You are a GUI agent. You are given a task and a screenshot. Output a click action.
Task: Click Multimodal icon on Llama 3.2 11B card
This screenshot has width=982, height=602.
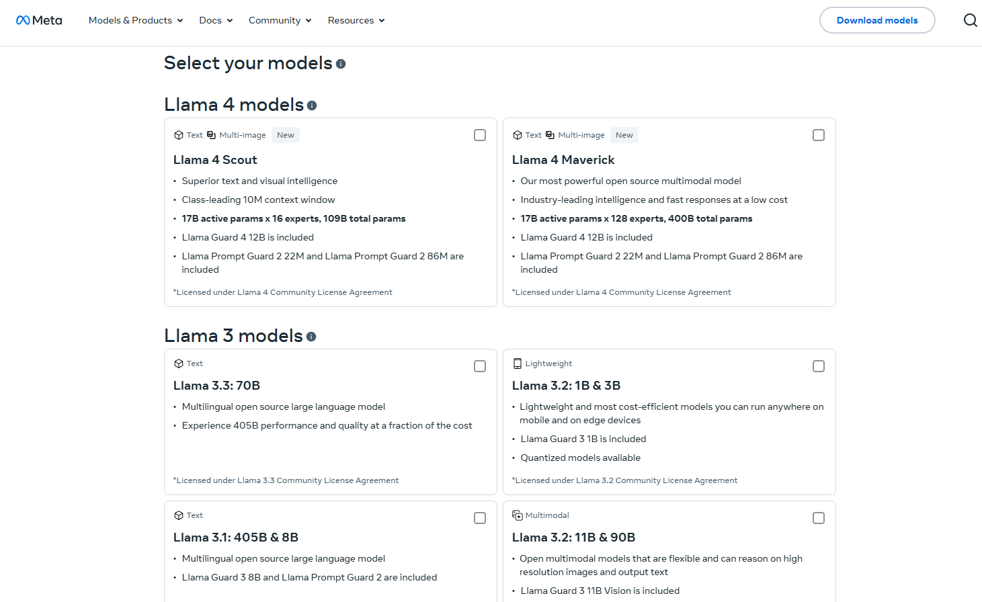point(517,515)
